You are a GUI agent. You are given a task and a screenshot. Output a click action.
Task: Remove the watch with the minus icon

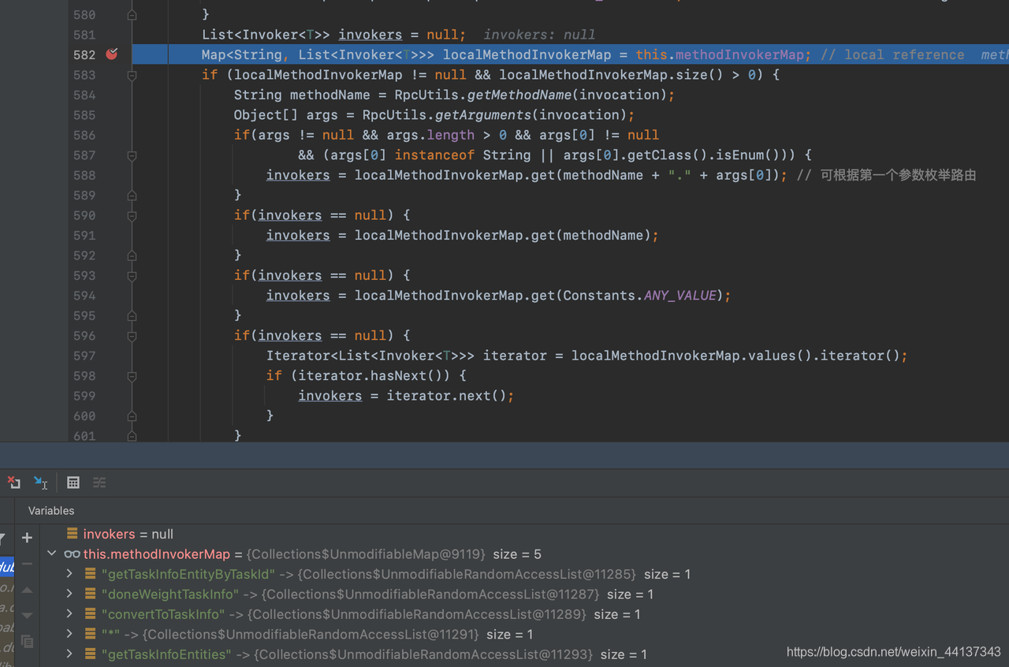[x=27, y=564]
